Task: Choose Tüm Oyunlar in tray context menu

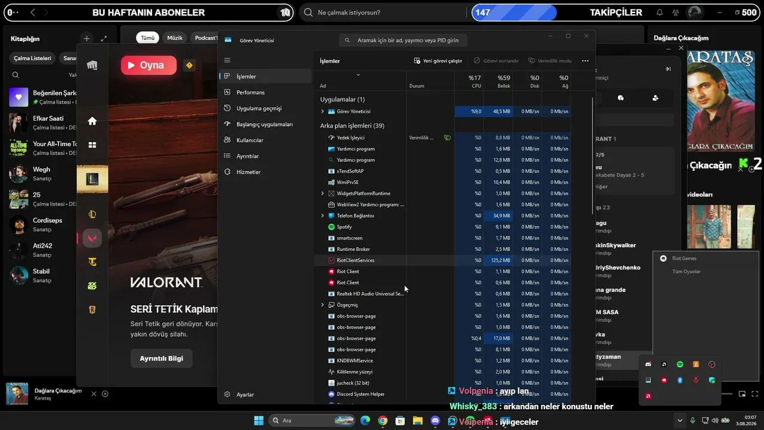Action: coord(686,272)
